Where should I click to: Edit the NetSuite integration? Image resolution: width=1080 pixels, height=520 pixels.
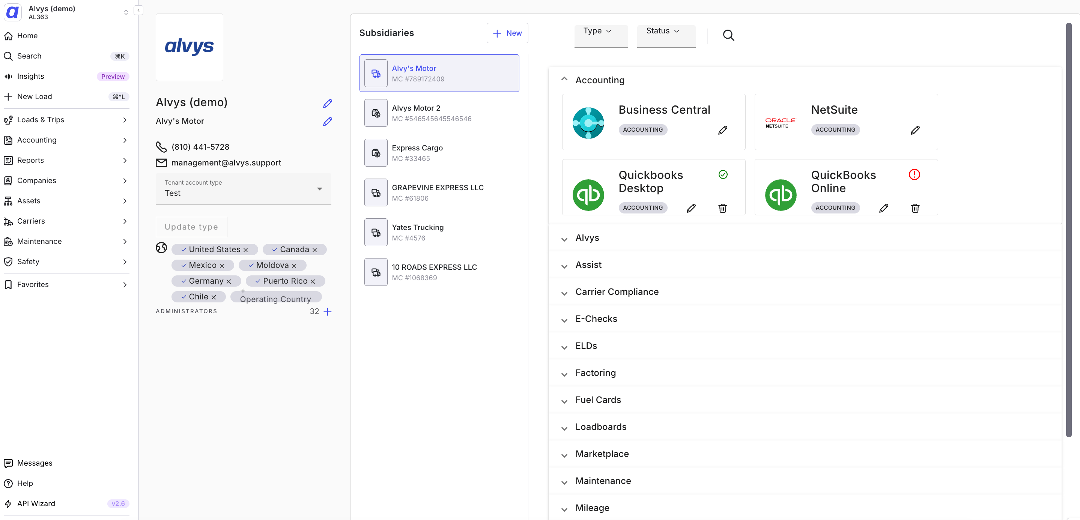915,130
